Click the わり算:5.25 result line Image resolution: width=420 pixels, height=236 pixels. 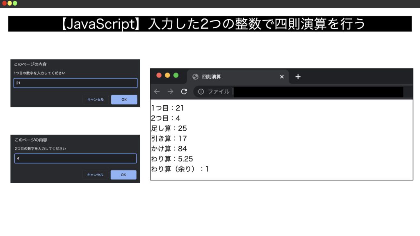(172, 159)
